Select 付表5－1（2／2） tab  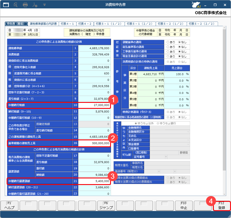pos(140,24)
